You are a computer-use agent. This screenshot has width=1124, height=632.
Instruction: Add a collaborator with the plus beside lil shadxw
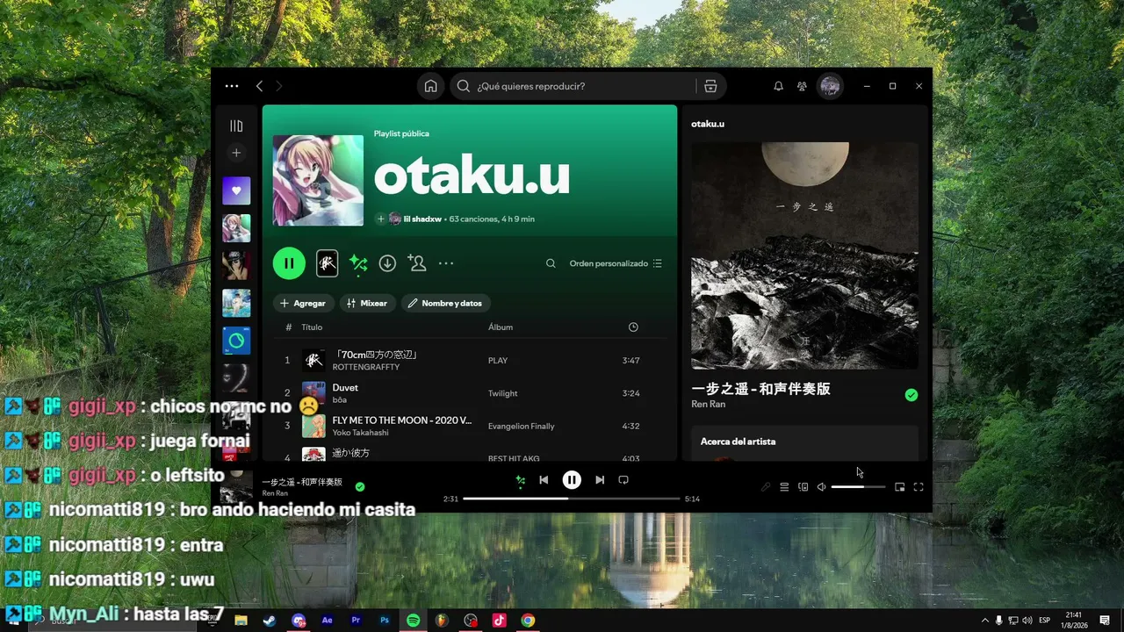coord(381,219)
